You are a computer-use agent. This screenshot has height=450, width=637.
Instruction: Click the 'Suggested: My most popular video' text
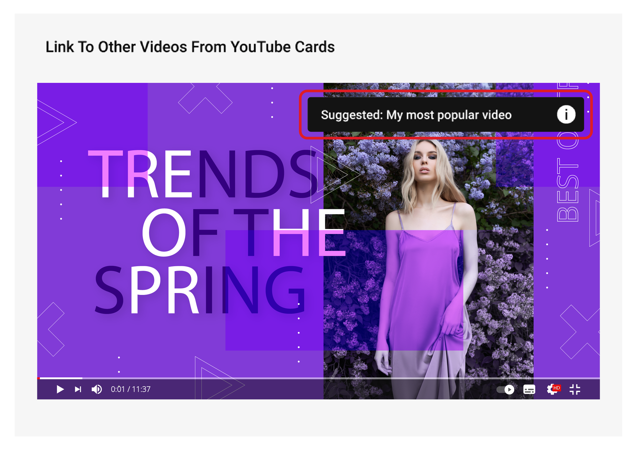416,115
